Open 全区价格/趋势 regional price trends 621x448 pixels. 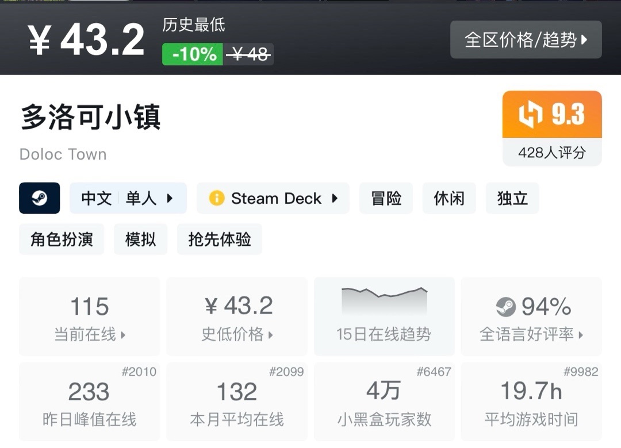click(526, 40)
